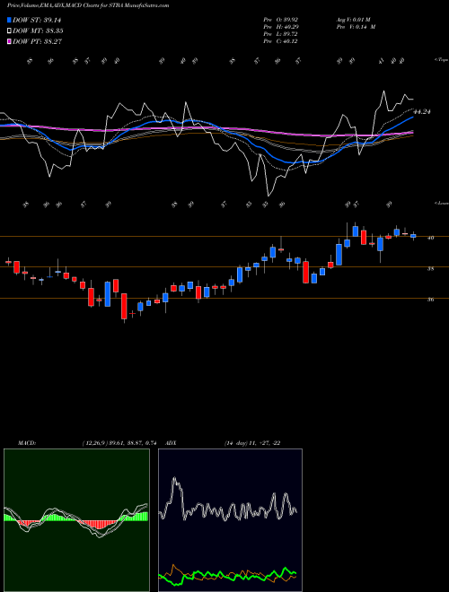Click the Pre L: 39.72 value
This screenshot has height=592, width=449.
coord(280,34)
